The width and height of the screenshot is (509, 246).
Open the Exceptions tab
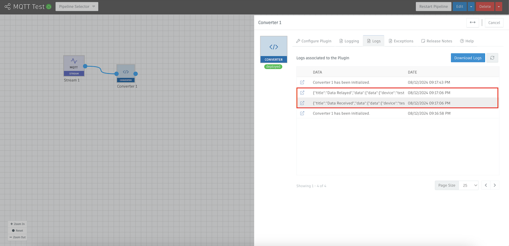coord(401,41)
